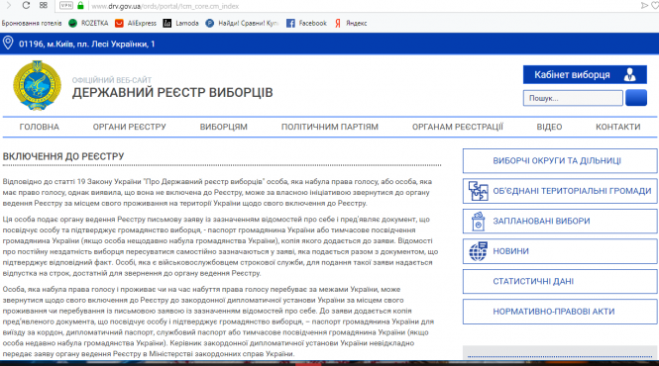Click the green secure padlock icon
Screen dimensions: 659x366
80,6
